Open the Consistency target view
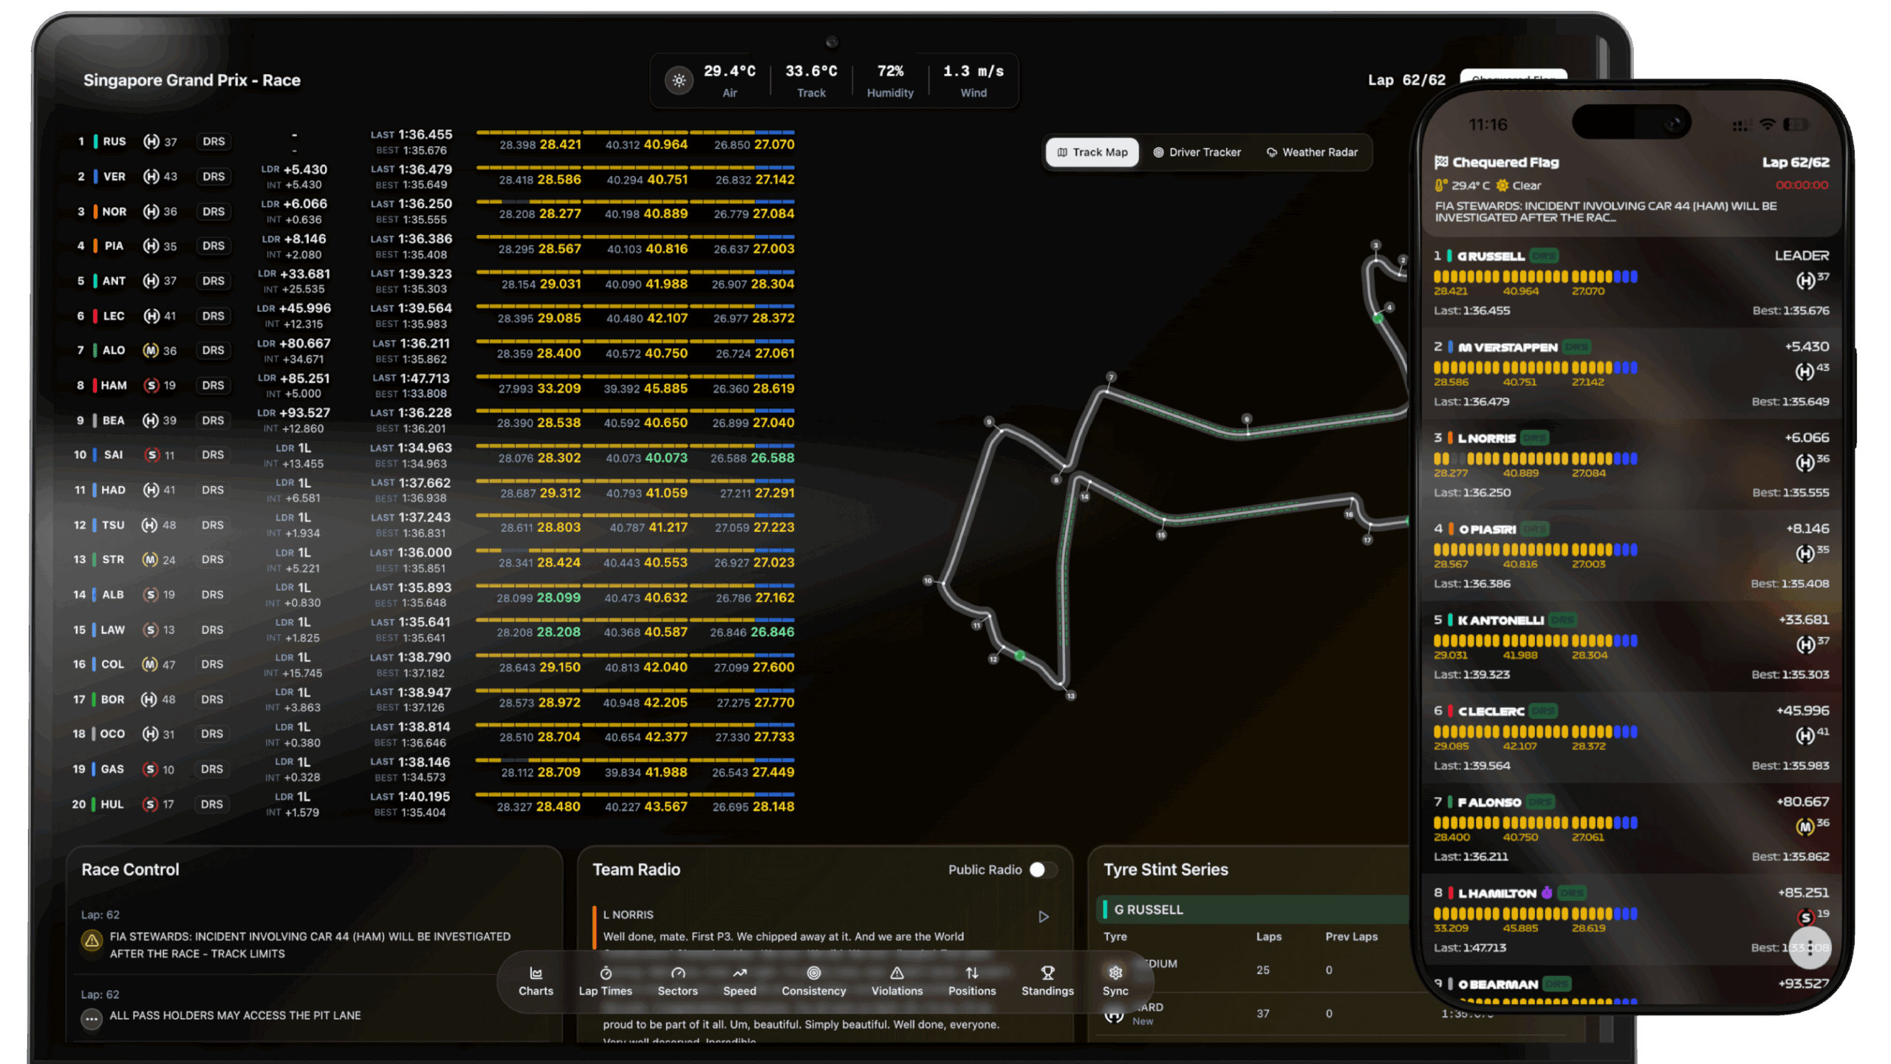The image size is (1891, 1064). pos(813,981)
